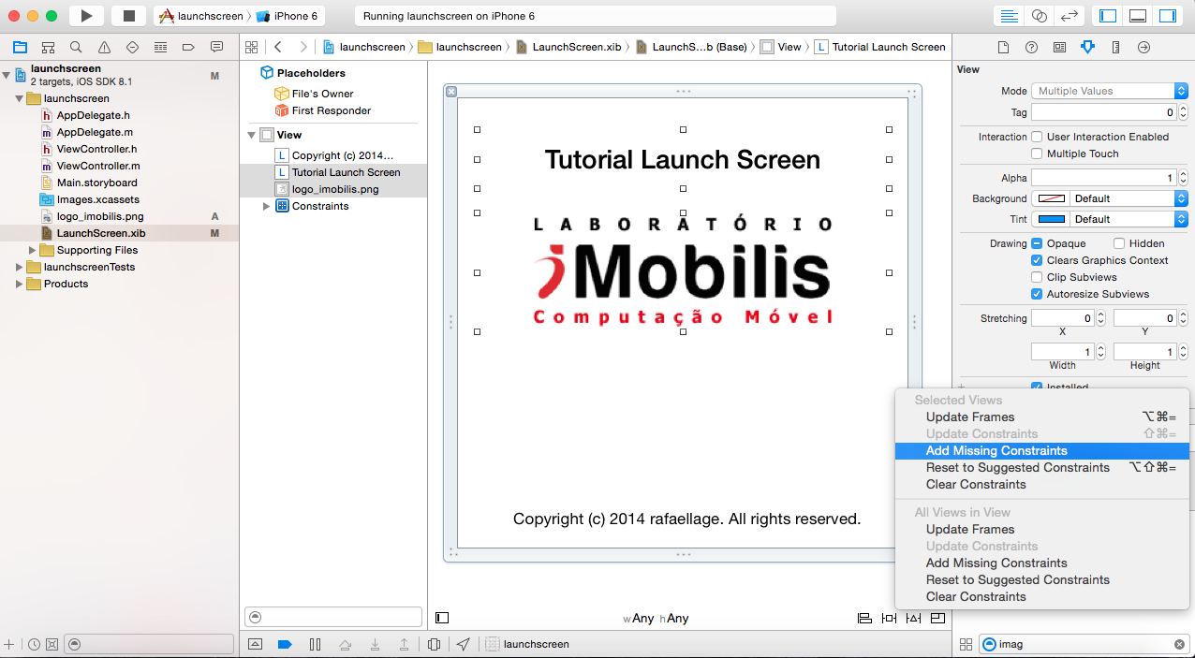Choose Add Missing Constraints under All Views
The image size is (1195, 658).
click(1042, 563)
